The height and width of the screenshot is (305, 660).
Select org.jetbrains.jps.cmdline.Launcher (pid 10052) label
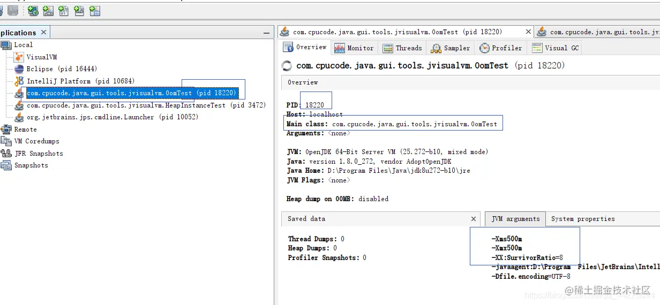[x=112, y=117]
